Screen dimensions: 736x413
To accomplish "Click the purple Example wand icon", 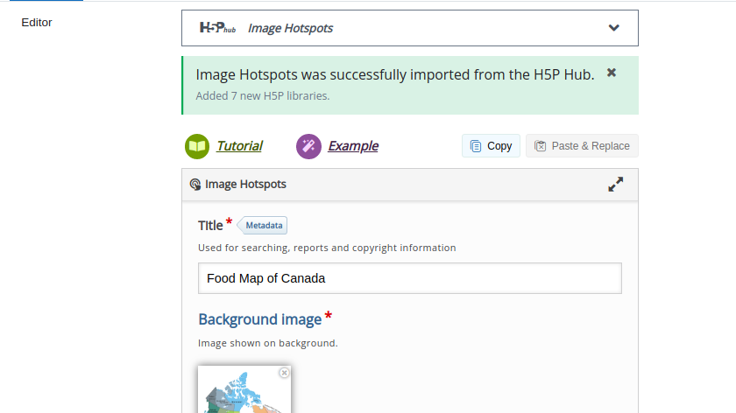I will [x=308, y=146].
